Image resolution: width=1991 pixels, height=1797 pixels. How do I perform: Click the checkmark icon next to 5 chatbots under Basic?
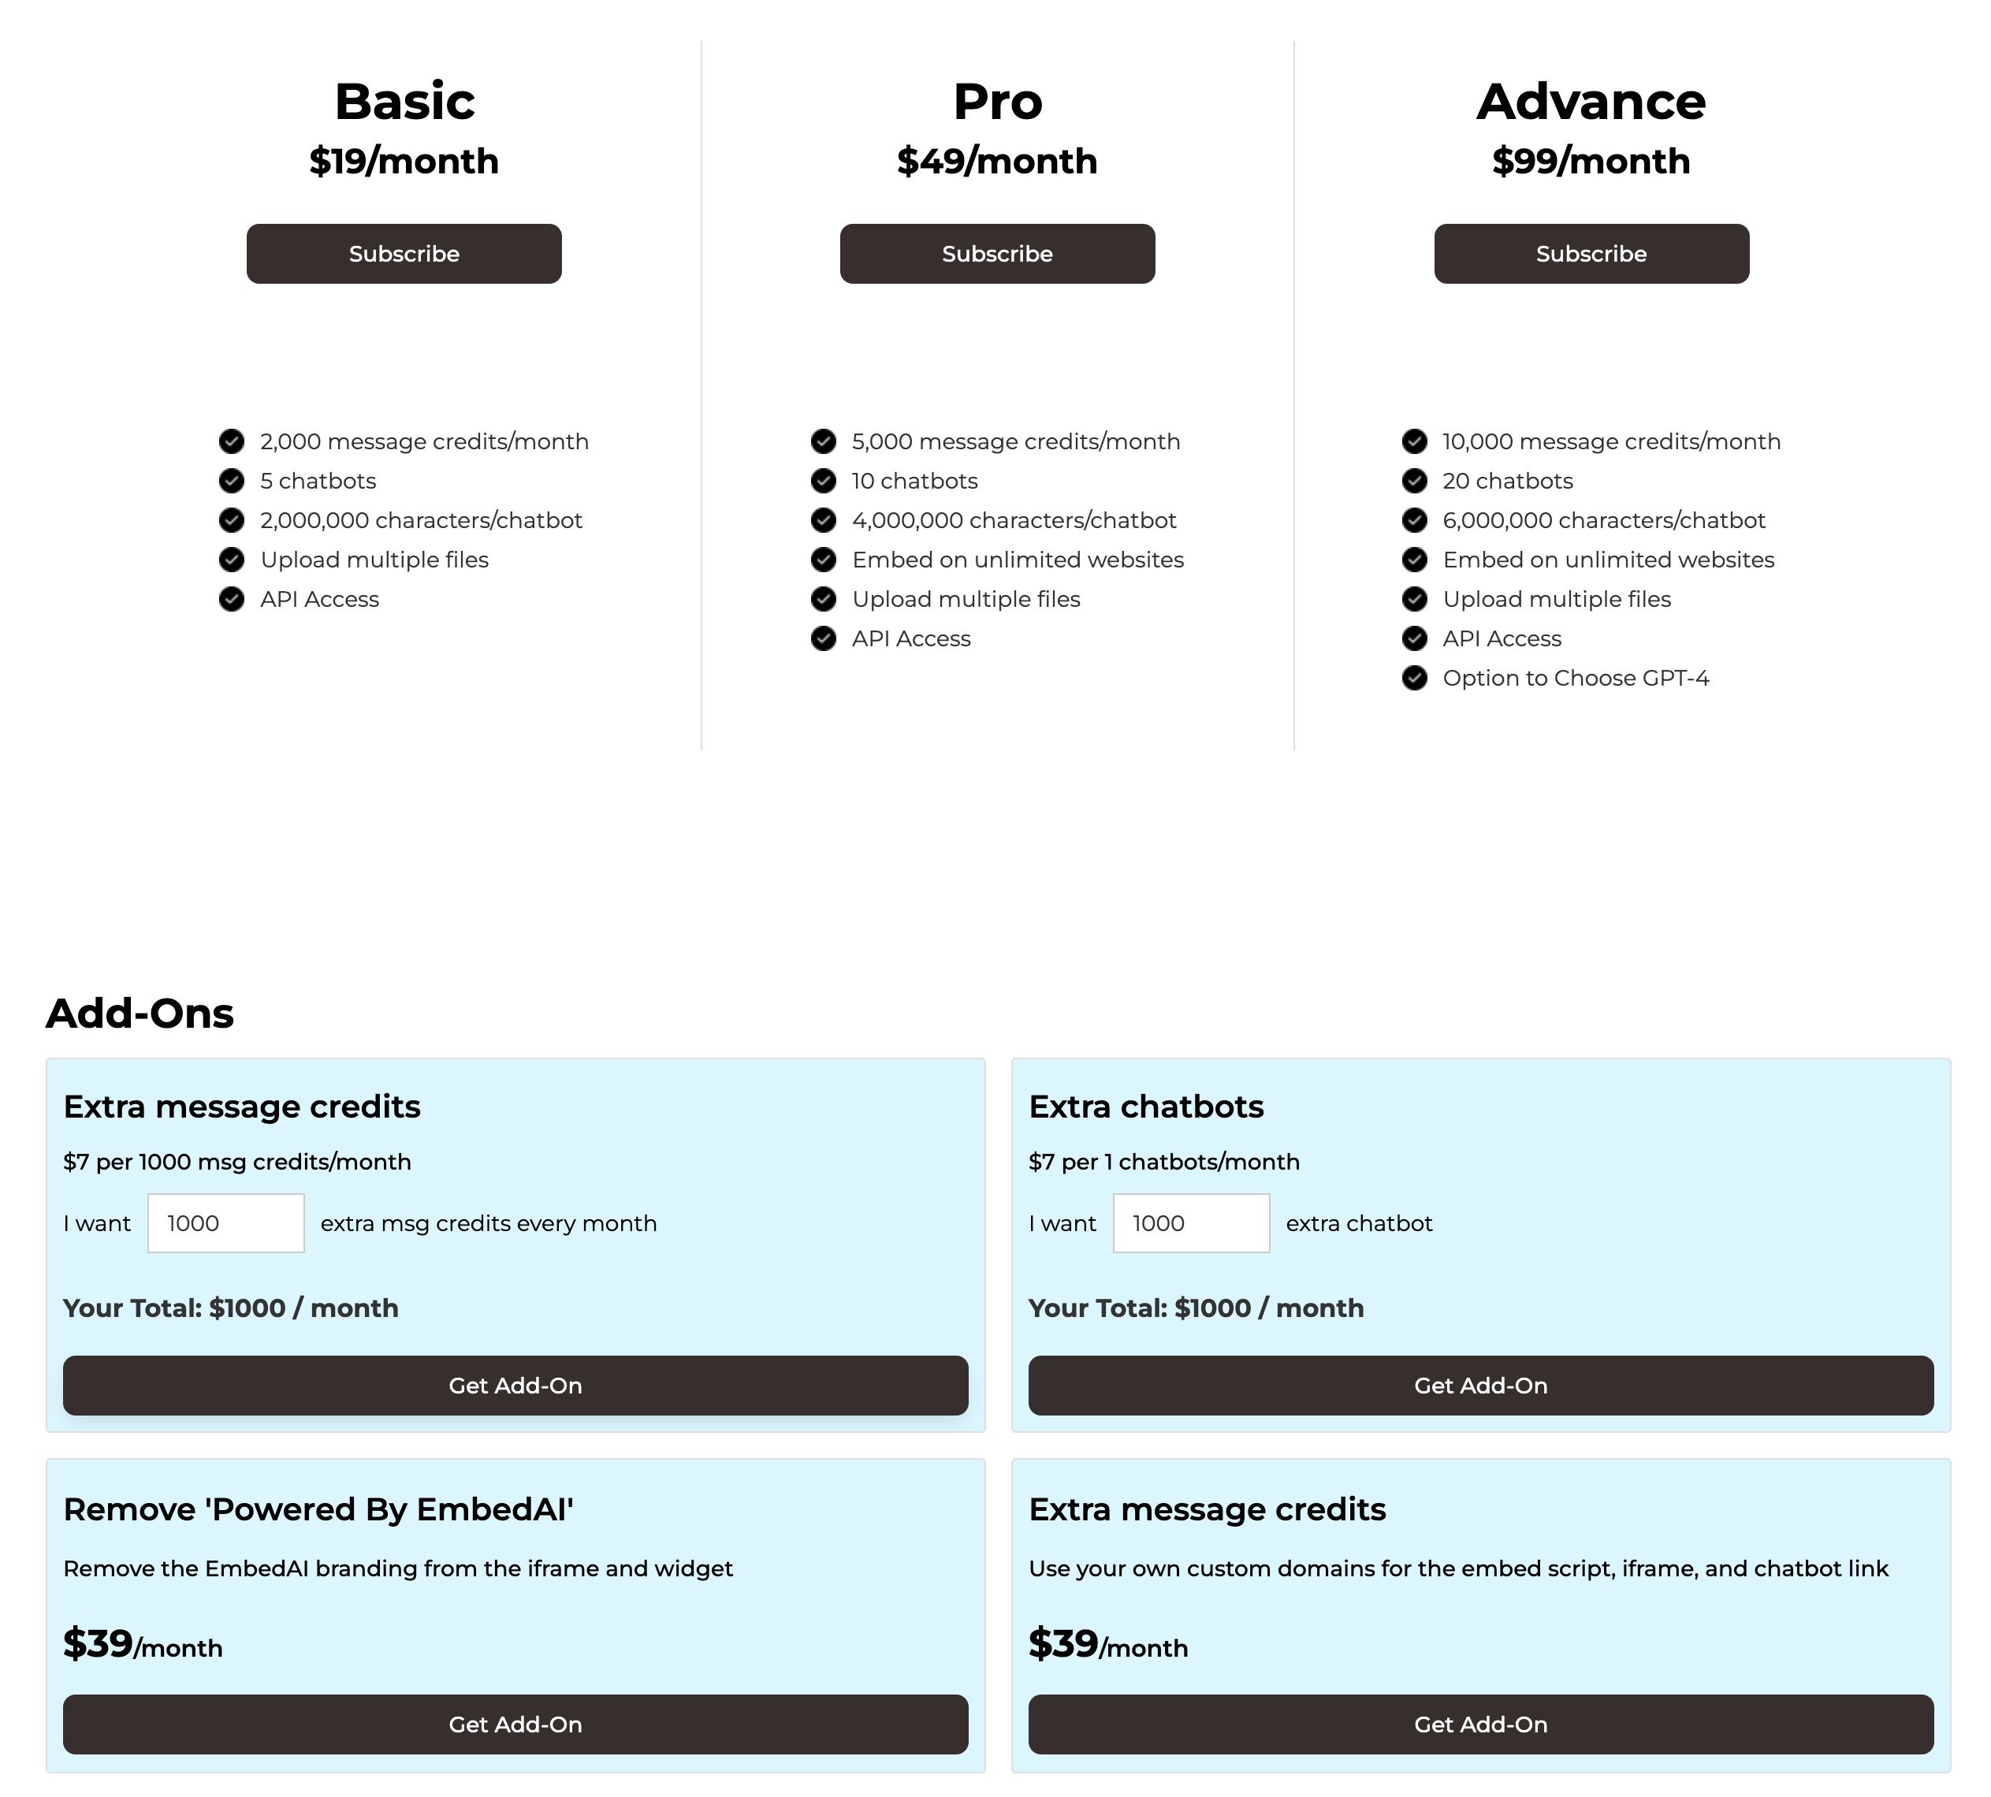click(x=231, y=481)
